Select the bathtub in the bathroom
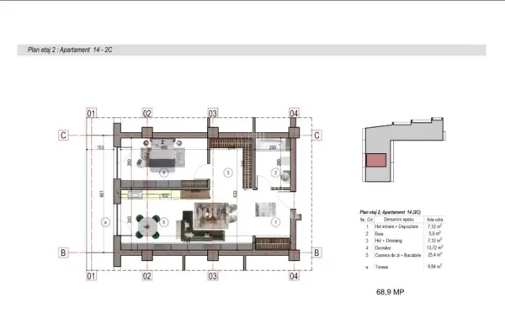The height and width of the screenshot is (324, 505). click(x=272, y=145)
